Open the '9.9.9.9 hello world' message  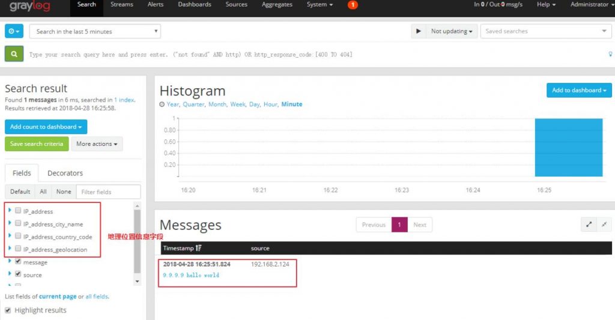point(191,276)
